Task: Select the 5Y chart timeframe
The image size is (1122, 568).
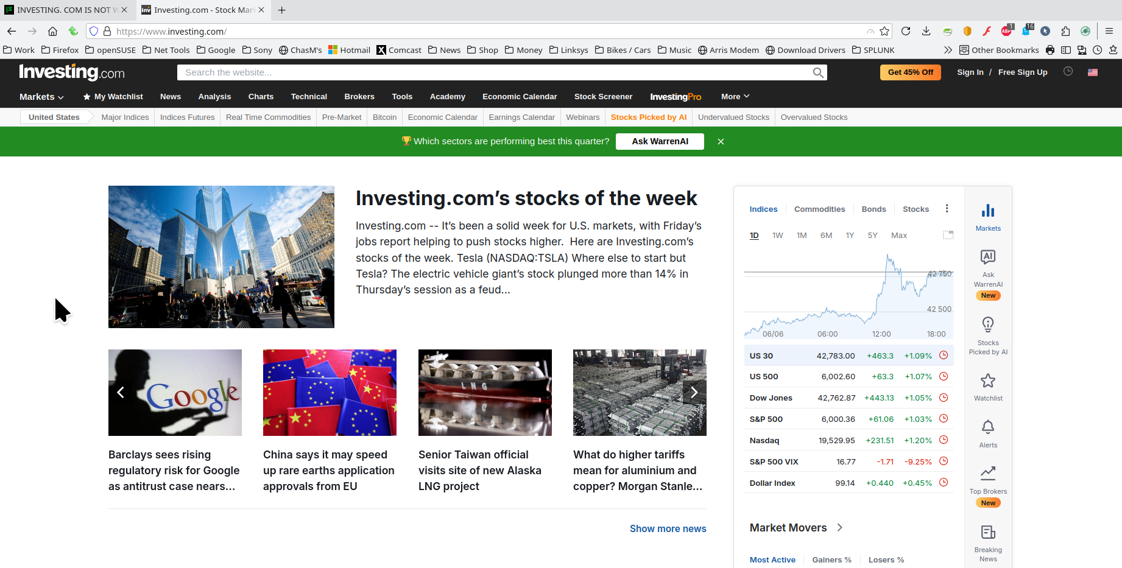Action: 873,235
